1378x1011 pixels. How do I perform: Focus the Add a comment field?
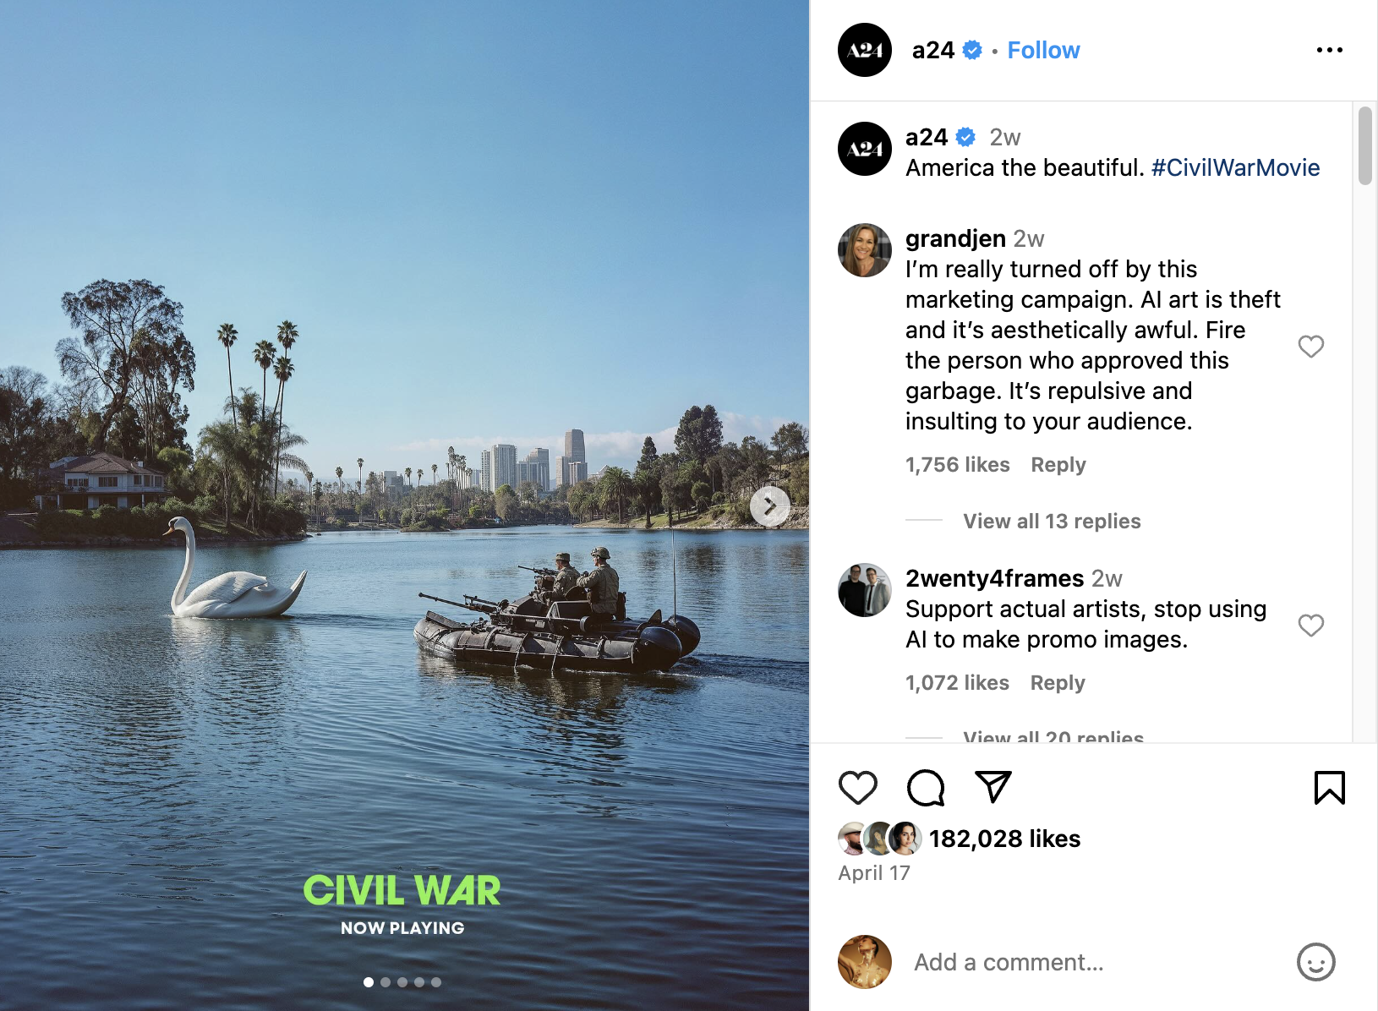1091,962
